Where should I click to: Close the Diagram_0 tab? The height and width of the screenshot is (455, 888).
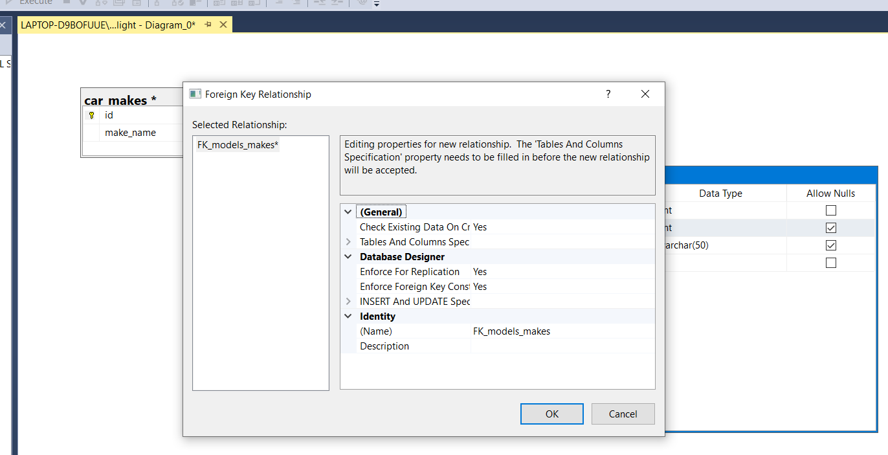[x=223, y=25]
